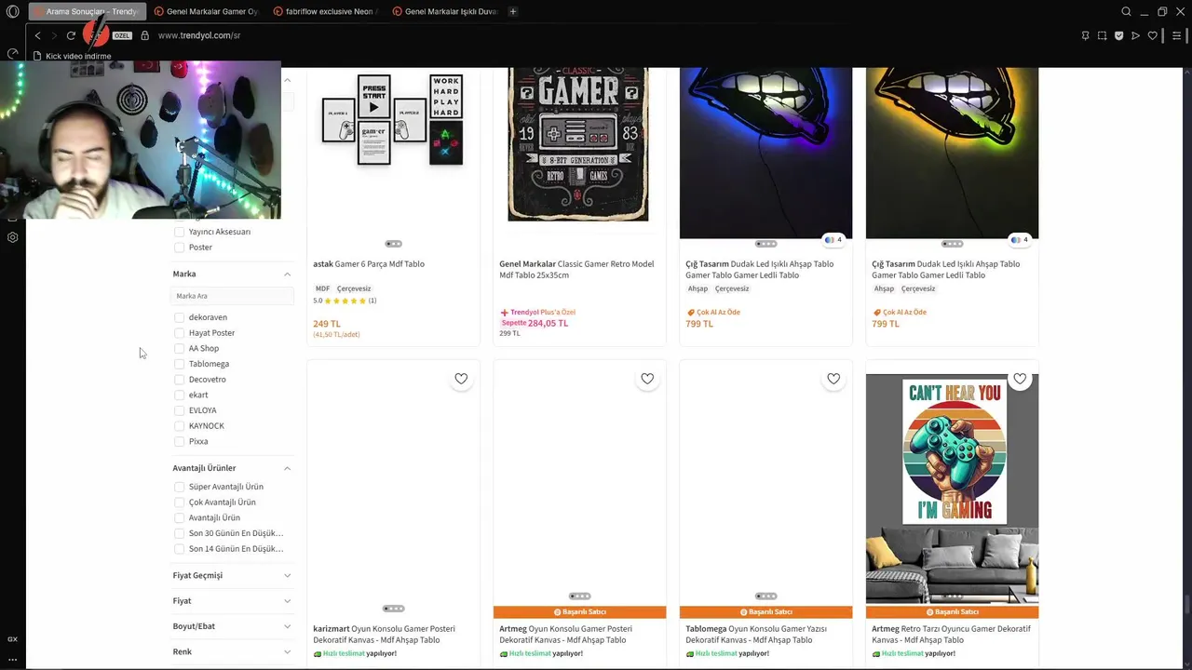Open the Classic Gamer 1983 poster thumbnail

click(578, 144)
